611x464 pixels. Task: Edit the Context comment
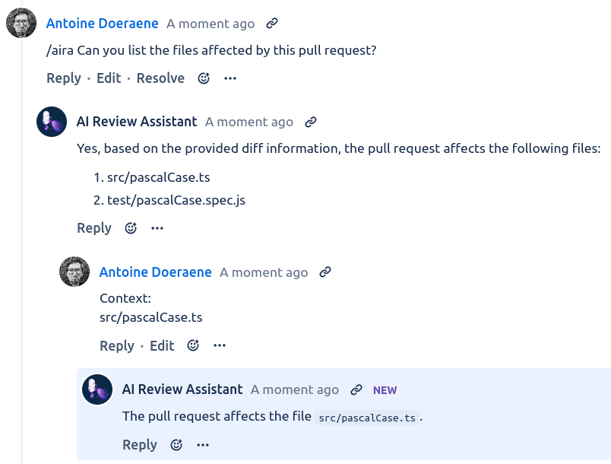click(162, 346)
